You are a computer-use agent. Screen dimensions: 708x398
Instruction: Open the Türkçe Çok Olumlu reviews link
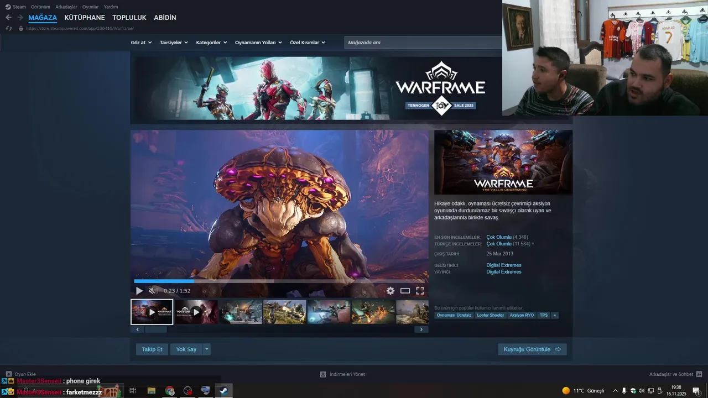[499, 244]
